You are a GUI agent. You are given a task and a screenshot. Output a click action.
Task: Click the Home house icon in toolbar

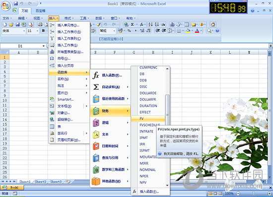click(213, 24)
